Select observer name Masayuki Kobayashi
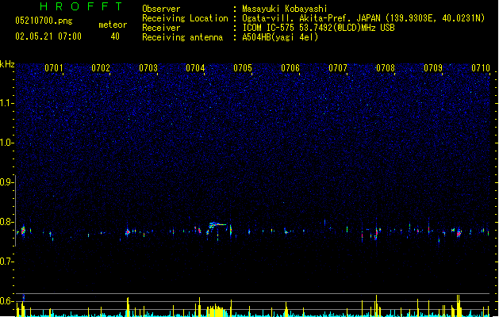 [x=285, y=9]
